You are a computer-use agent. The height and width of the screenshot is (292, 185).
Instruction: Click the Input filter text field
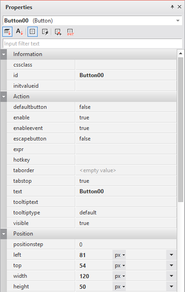92,44
